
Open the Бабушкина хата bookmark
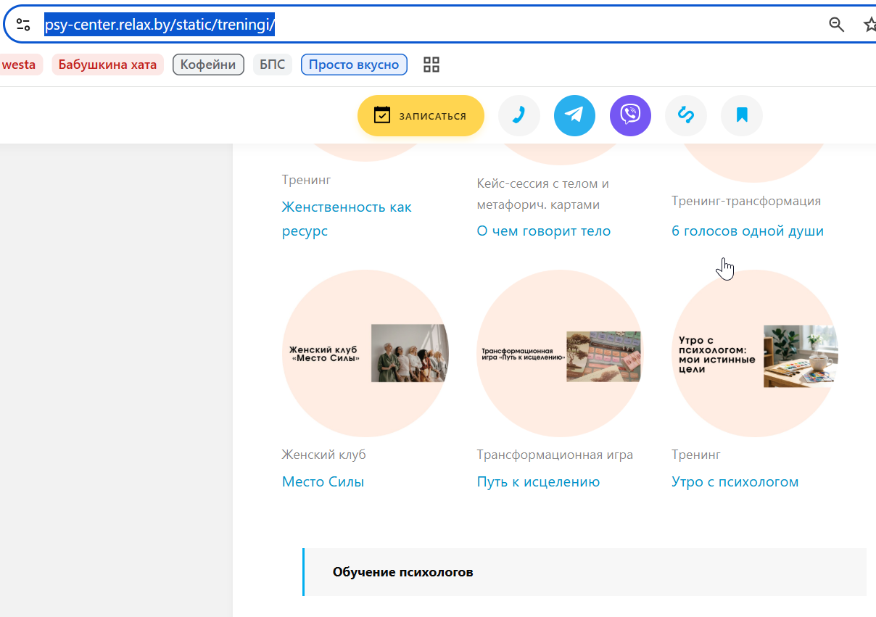point(107,65)
